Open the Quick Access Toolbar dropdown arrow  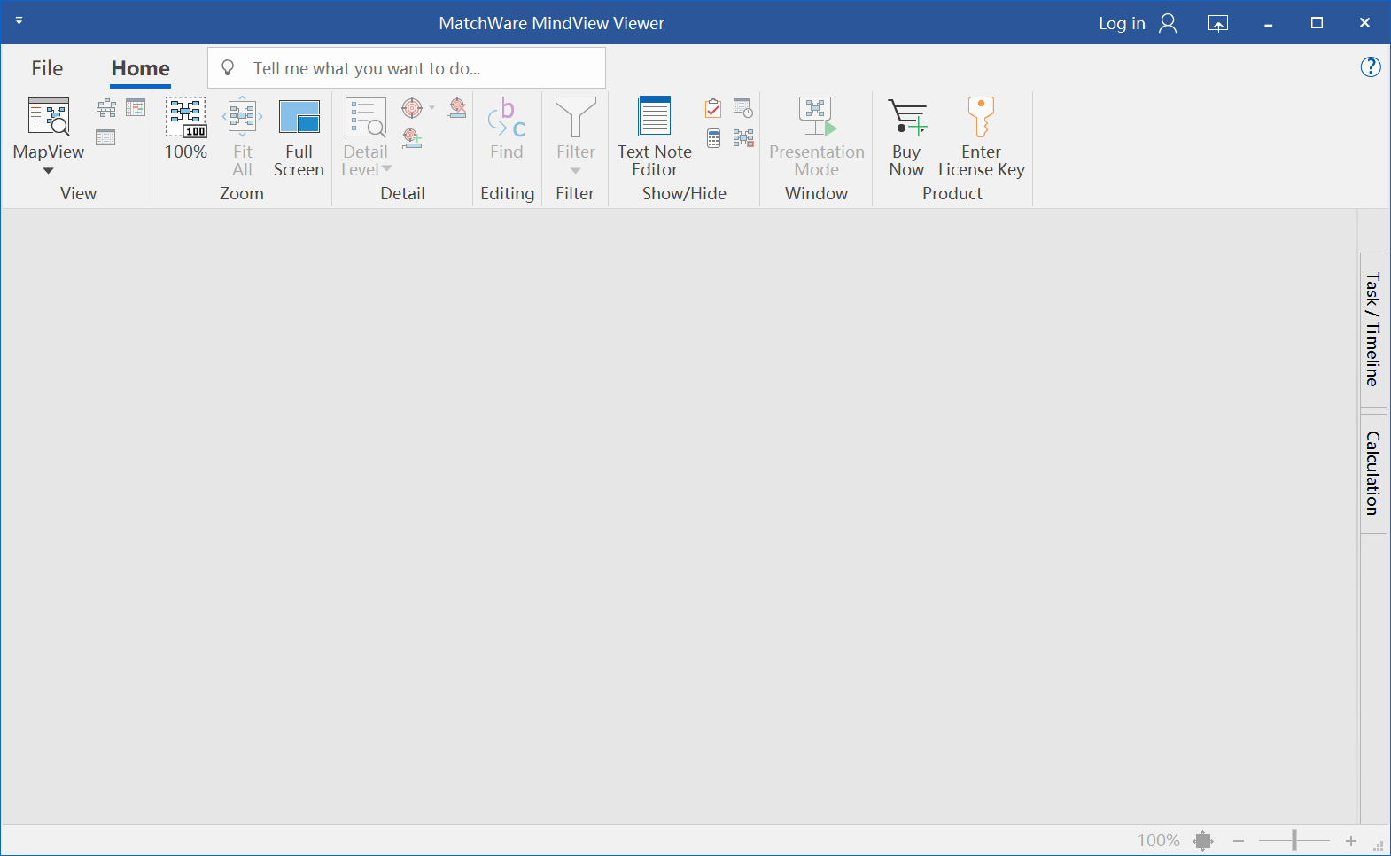tap(19, 19)
